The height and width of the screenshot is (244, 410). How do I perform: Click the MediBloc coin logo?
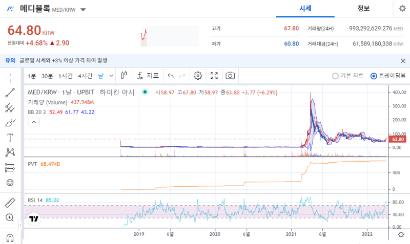(10, 9)
